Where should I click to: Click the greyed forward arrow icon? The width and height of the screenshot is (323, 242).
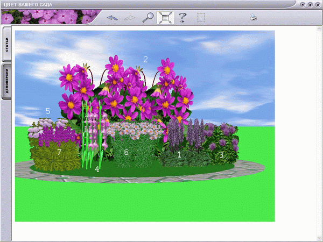(130, 18)
